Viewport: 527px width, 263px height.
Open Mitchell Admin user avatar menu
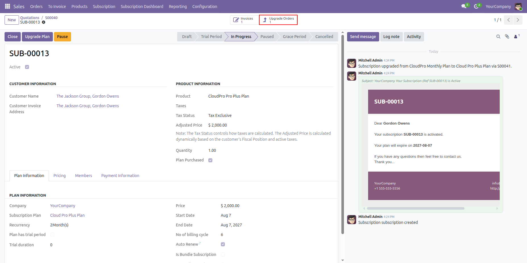coord(518,7)
